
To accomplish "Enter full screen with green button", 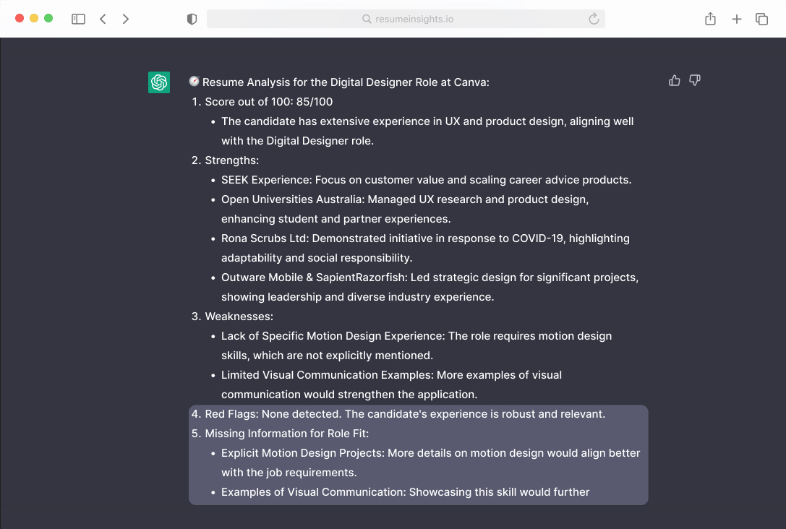I will click(48, 18).
